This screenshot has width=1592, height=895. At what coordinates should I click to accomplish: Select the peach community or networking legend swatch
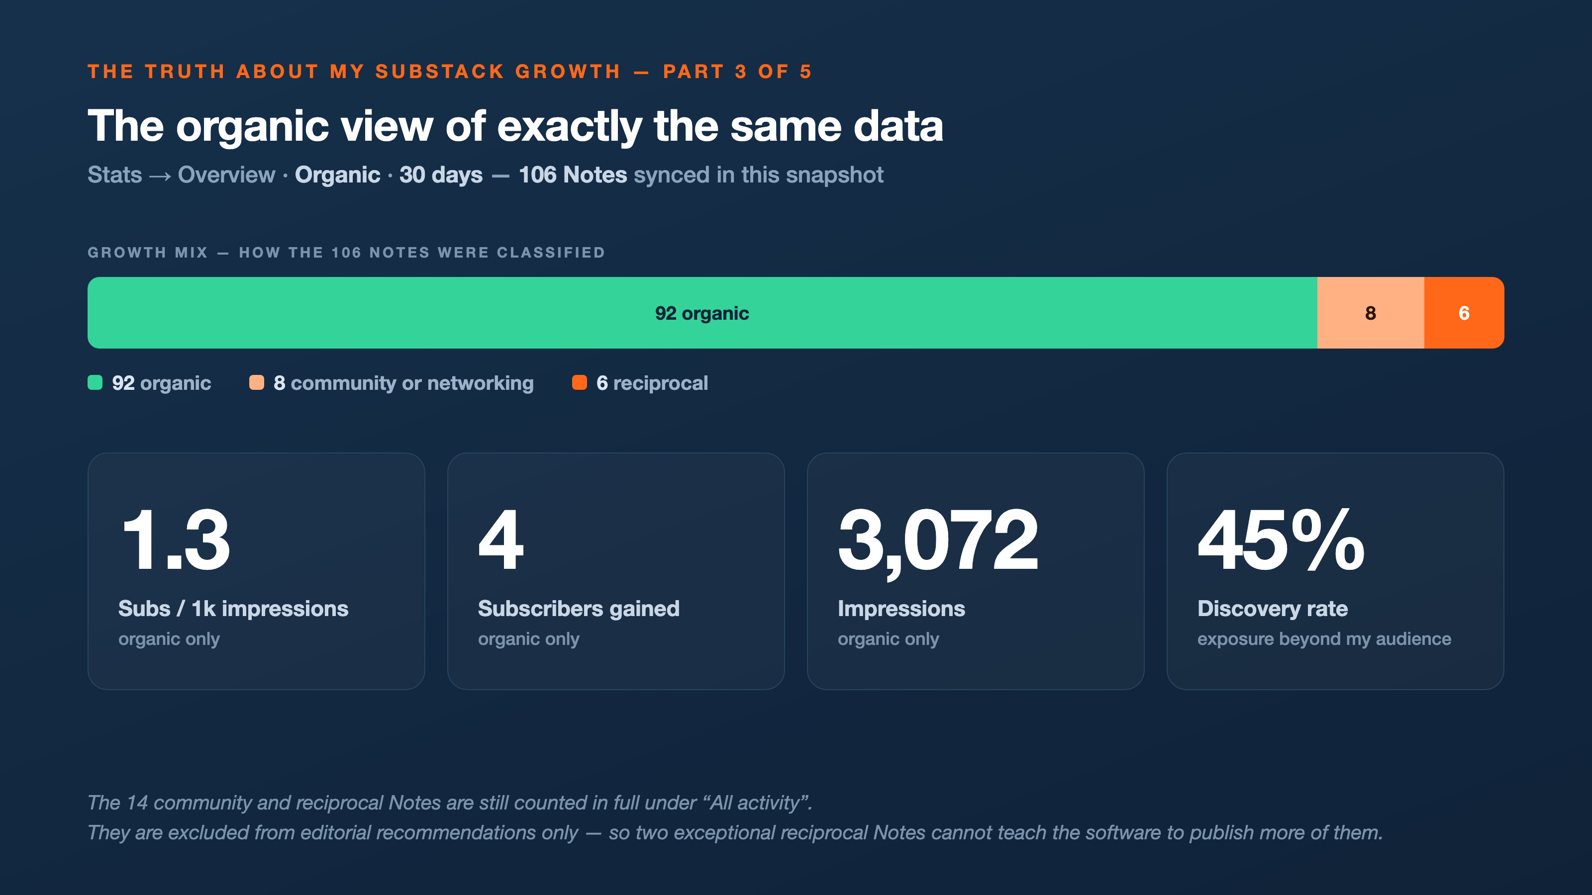[257, 383]
